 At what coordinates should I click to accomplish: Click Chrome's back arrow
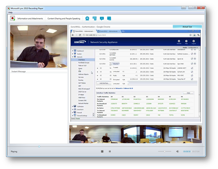[x=73, y=35]
